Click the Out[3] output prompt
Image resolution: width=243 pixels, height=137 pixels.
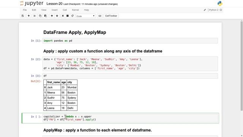36,81
